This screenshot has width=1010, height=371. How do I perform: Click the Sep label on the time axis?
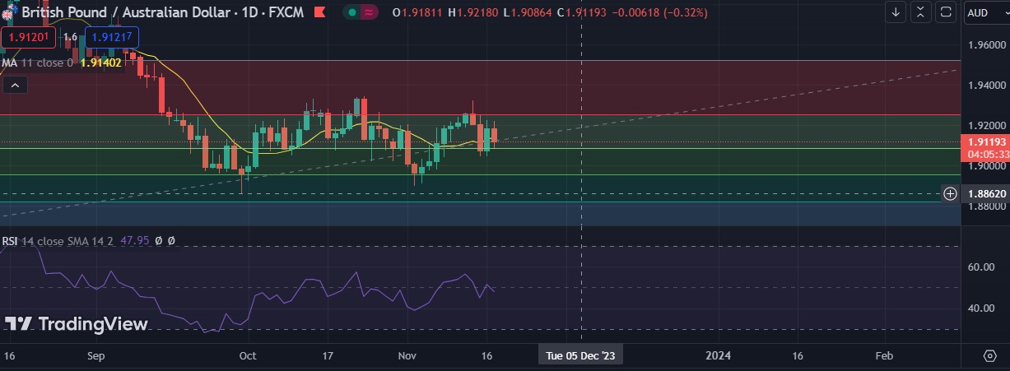[x=95, y=355]
